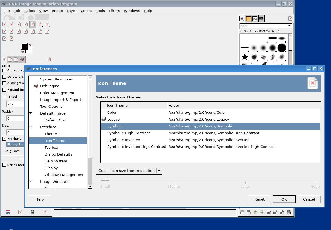Open the File menu

pos(7,11)
